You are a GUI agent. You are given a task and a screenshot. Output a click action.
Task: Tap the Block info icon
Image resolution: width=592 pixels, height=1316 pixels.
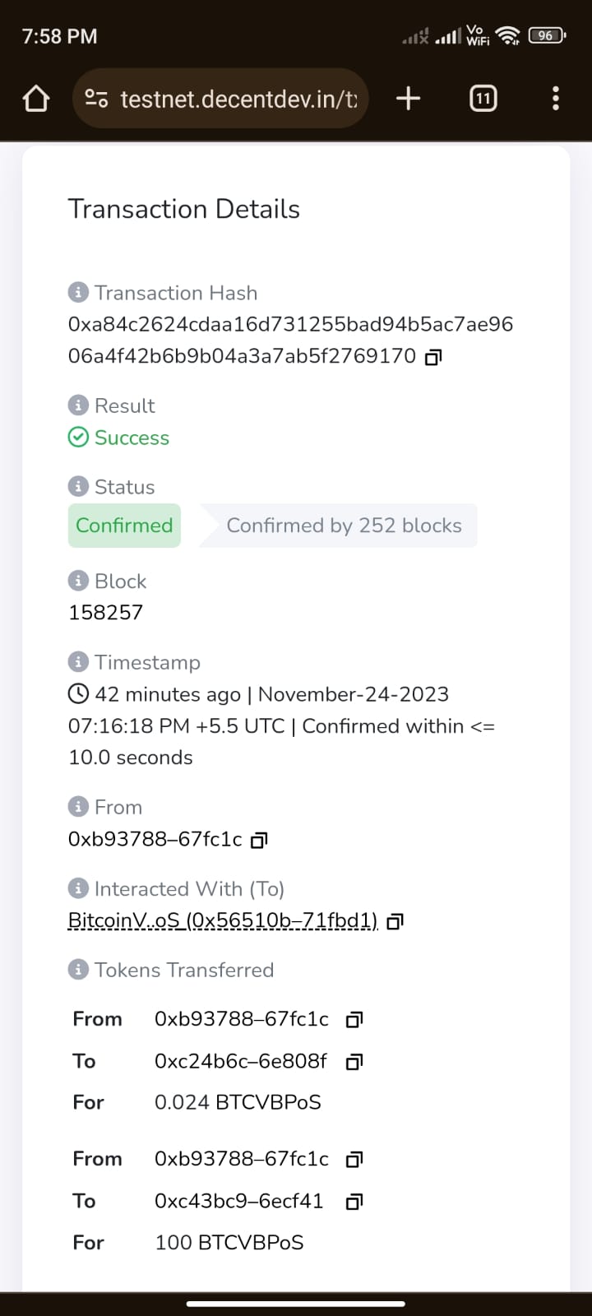78,581
